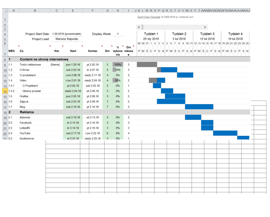The width and height of the screenshot is (270, 217).
Task: Click the select-all corner above row 1
Action: click(3, 10)
